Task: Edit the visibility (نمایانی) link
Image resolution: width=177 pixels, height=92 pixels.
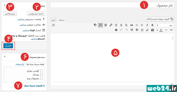Action: pyautogui.click(x=23, y=25)
